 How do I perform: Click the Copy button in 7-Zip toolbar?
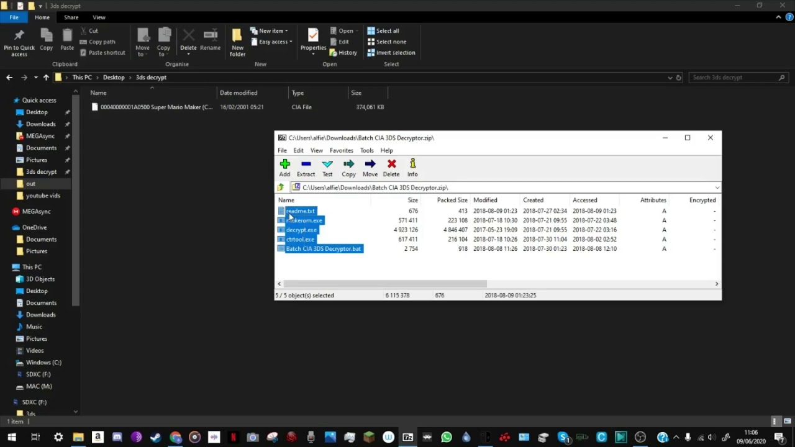tap(348, 168)
